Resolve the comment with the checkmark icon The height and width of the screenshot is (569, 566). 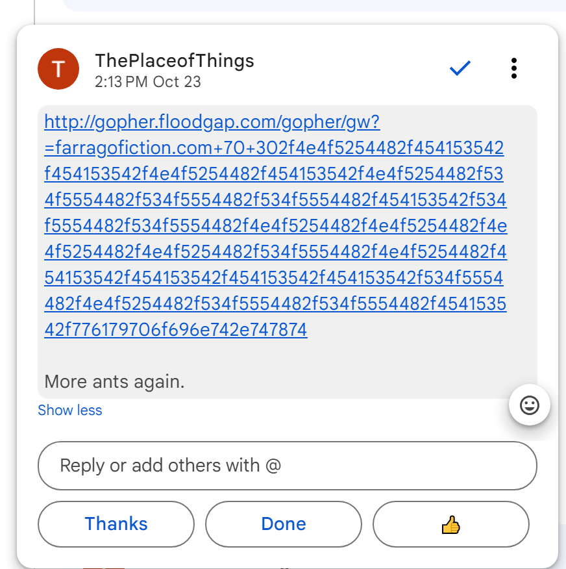coord(460,68)
